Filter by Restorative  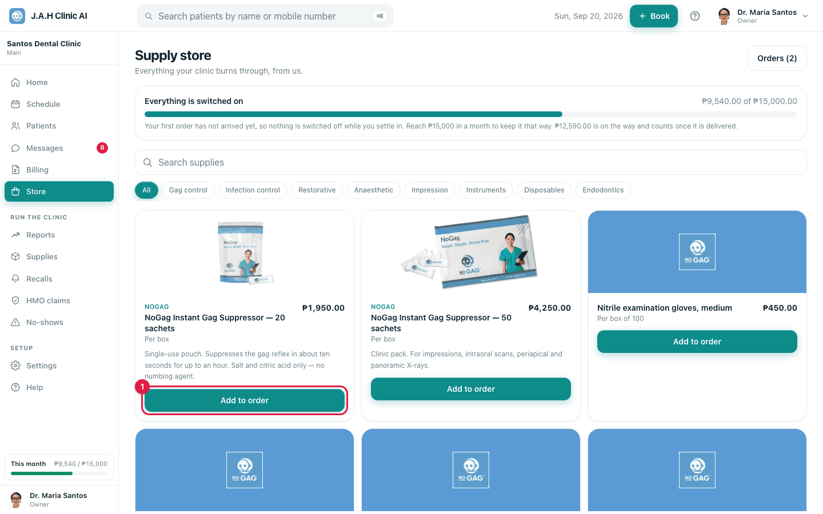[317, 190]
